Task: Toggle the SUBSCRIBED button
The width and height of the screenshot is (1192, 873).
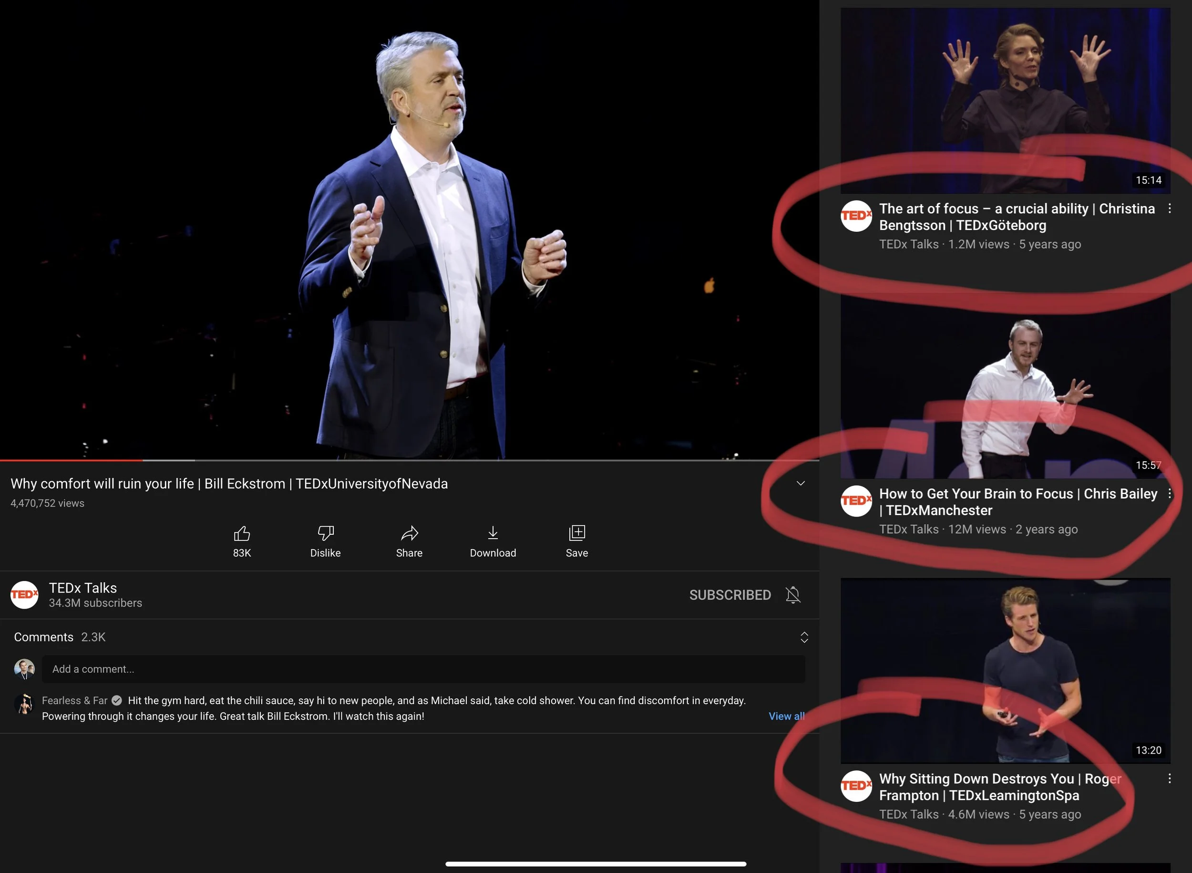Action: 730,595
